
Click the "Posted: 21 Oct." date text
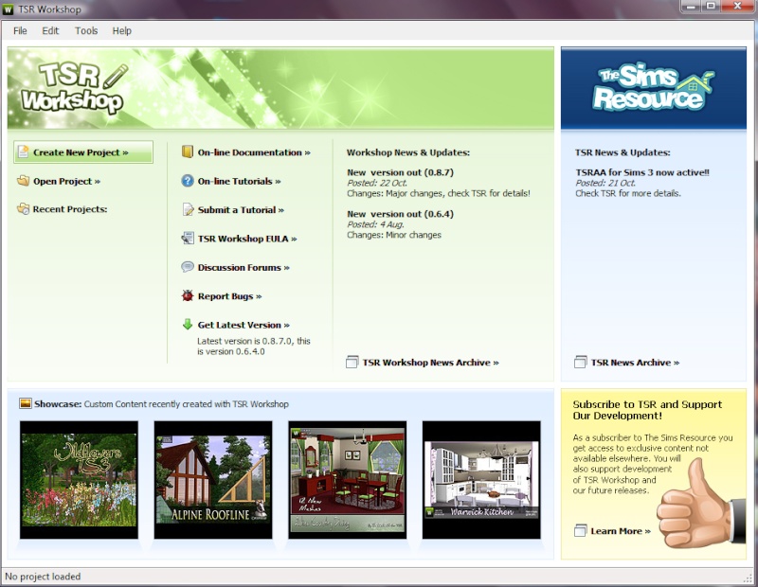(605, 183)
